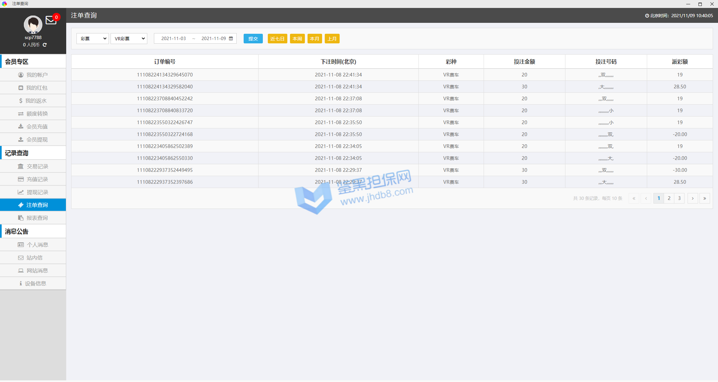Click the balance refresh icon
The image size is (718, 382).
pyautogui.click(x=45, y=45)
